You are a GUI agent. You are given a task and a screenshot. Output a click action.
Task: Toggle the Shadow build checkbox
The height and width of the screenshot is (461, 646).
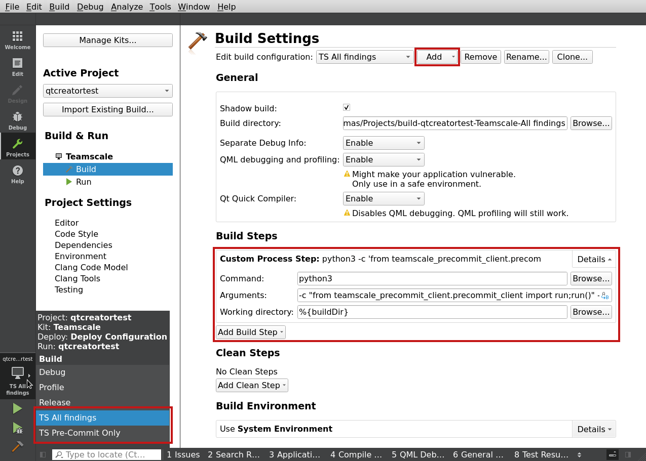347,107
